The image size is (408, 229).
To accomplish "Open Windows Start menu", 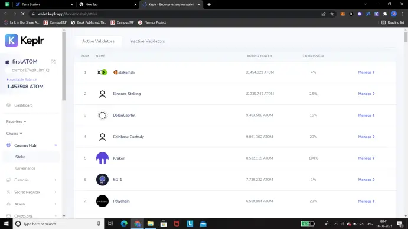I will coord(6,224).
